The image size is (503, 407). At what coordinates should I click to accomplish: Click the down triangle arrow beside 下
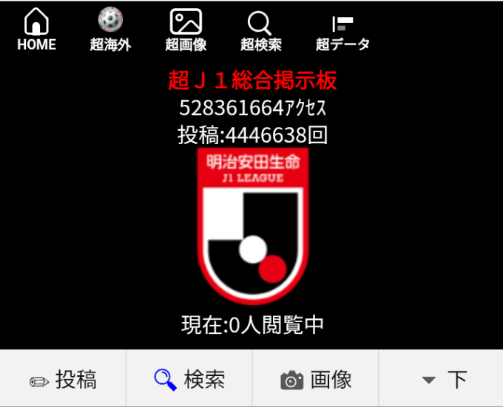(x=428, y=381)
